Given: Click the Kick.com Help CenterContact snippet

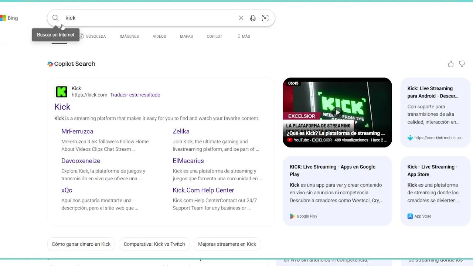Looking at the screenshot, I should pos(215,204).
